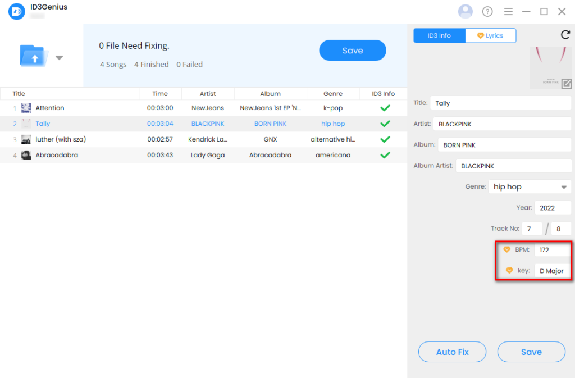Switch to the Lyrics tab
This screenshot has height=378, width=575.
pos(490,35)
